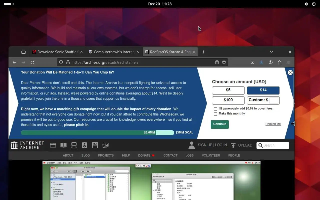Reload the current page
This screenshot has height=200, width=320.
click(32, 62)
